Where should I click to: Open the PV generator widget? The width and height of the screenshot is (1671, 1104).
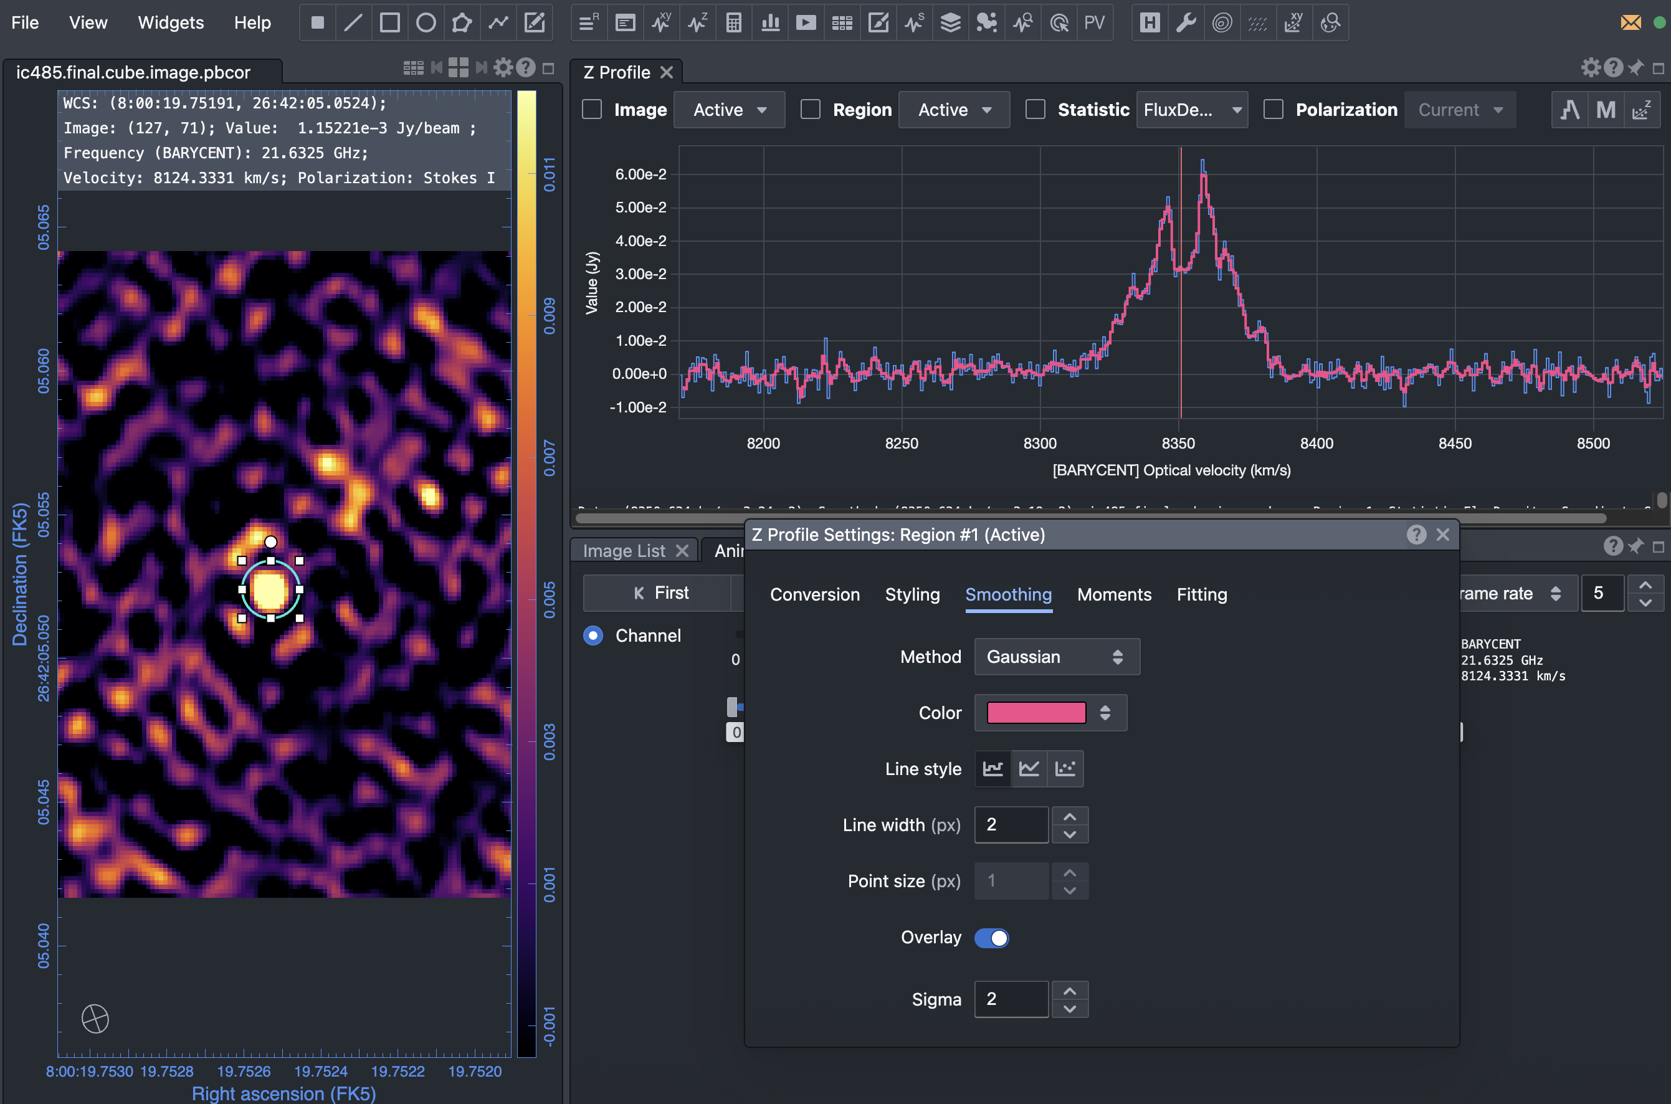click(x=1094, y=22)
